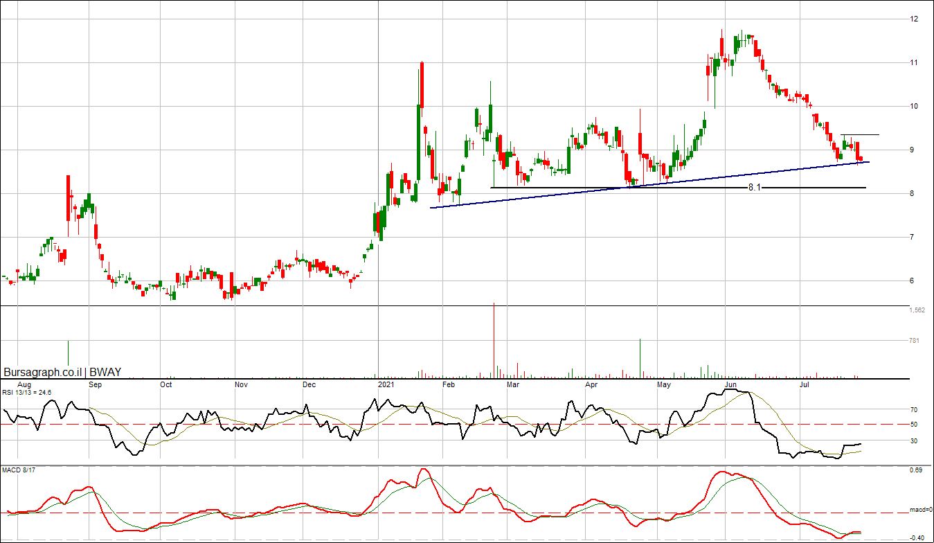Image resolution: width=934 pixels, height=543 pixels.
Task: Select the Aug label on time axis
Action: (x=24, y=384)
